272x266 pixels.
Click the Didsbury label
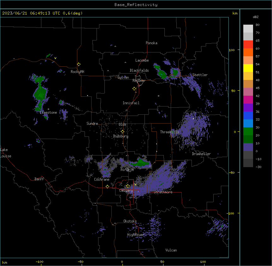point(121,136)
